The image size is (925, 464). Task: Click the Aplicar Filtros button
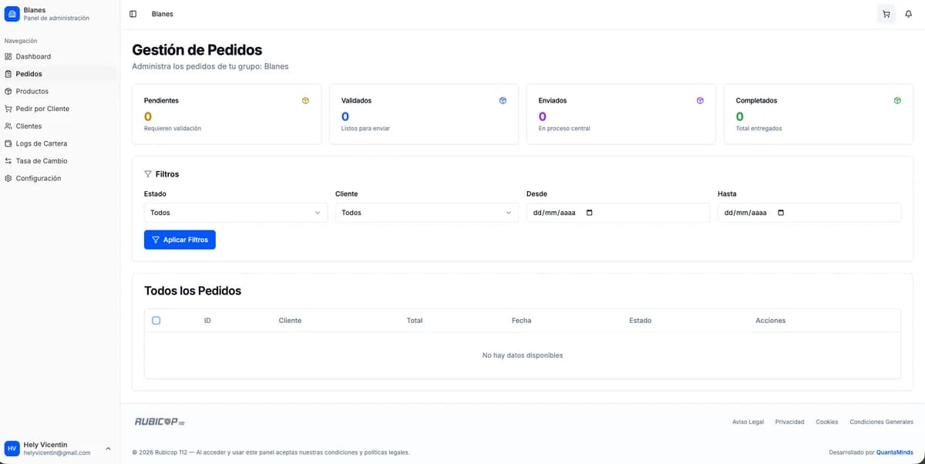click(x=180, y=240)
